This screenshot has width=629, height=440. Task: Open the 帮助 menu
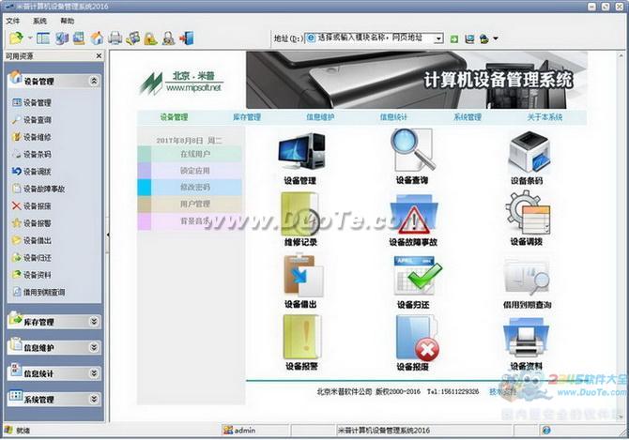click(67, 20)
